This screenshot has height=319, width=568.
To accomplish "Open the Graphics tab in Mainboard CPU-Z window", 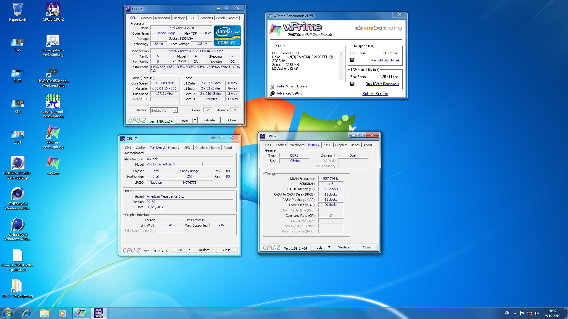I will [x=201, y=148].
